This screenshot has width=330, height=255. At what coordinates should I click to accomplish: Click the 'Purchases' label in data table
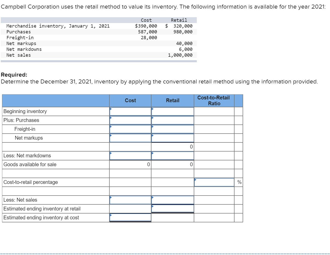tap(18, 32)
